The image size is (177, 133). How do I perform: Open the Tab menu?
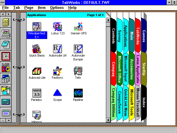coord(17,8)
